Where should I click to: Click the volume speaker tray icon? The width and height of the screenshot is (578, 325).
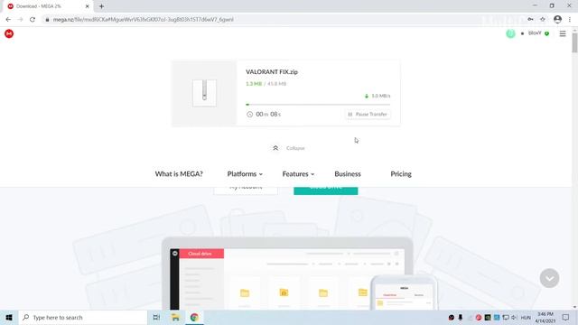click(514, 317)
